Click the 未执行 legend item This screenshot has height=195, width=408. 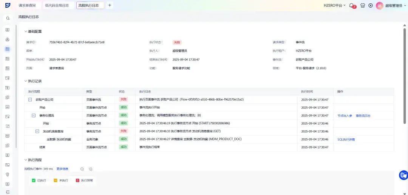tap(61, 180)
